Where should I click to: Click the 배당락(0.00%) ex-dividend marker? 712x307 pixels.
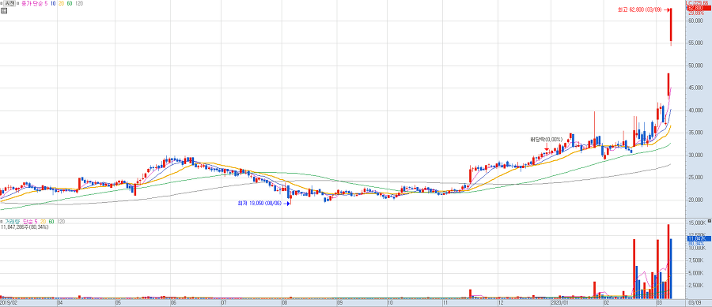point(546,139)
